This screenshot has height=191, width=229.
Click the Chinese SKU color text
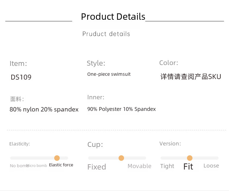pyautogui.click(x=191, y=77)
